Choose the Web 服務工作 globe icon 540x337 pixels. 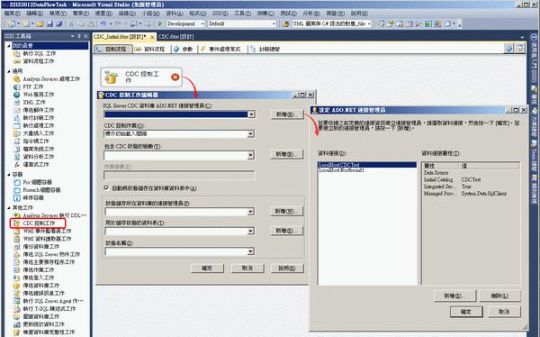tap(16, 95)
